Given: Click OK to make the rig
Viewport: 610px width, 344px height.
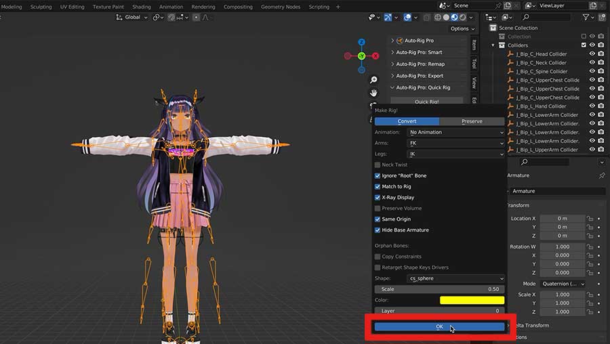Looking at the screenshot, I should pyautogui.click(x=440, y=327).
